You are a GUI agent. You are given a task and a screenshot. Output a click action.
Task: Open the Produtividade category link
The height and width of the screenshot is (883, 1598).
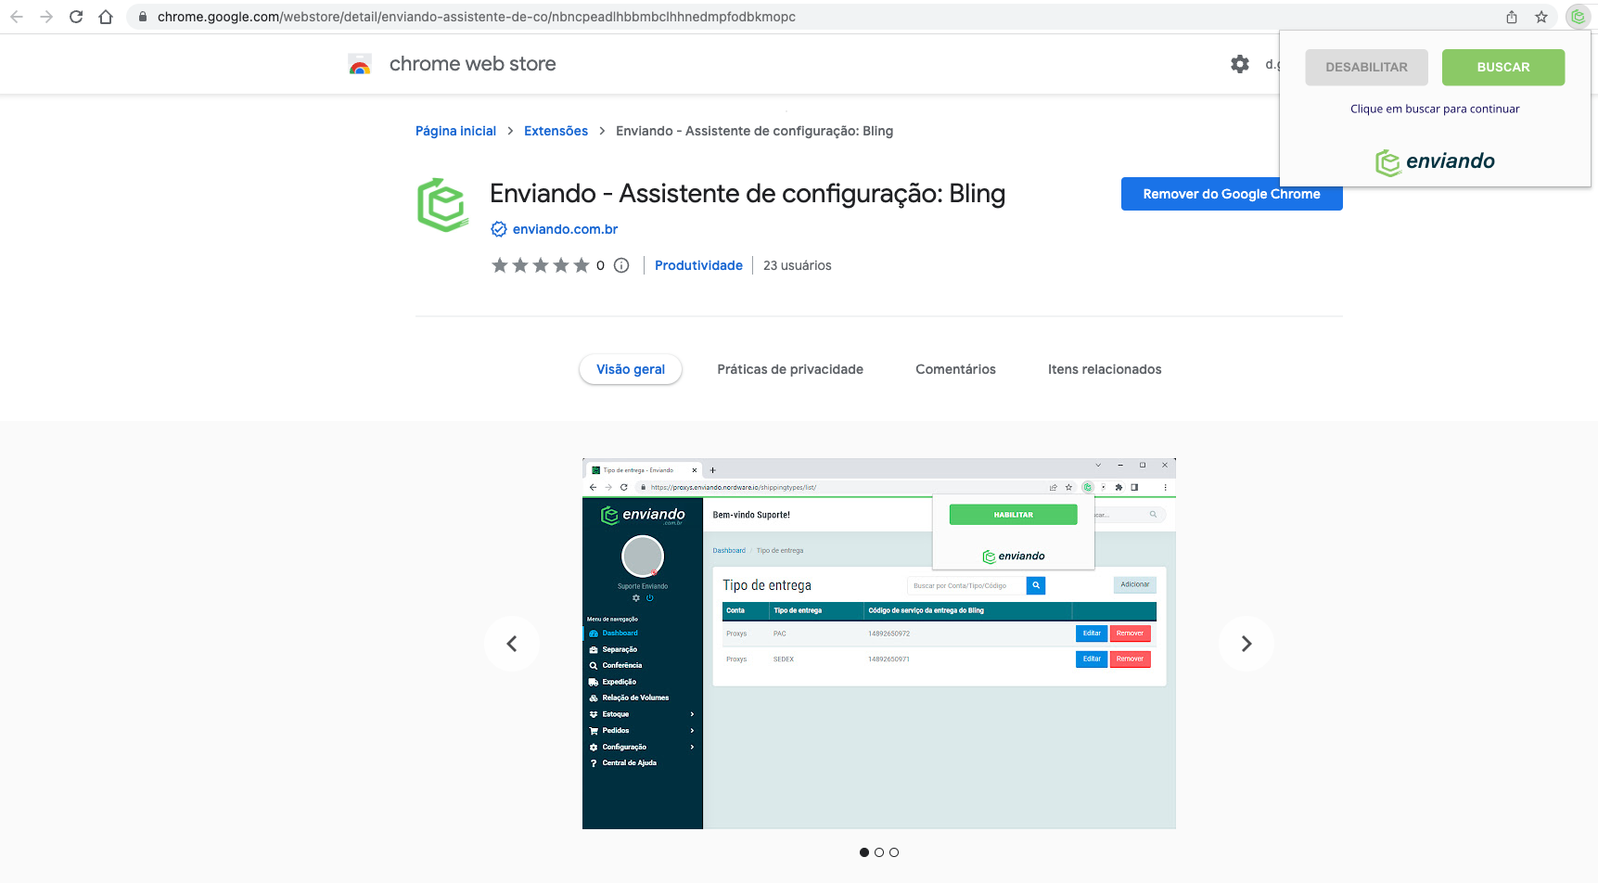point(698,265)
